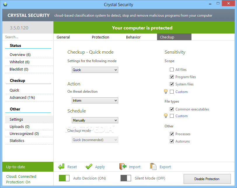Click the Cloud: Connected status text

21,176
